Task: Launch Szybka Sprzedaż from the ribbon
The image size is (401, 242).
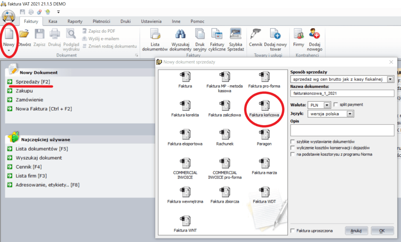Action: coord(236,35)
